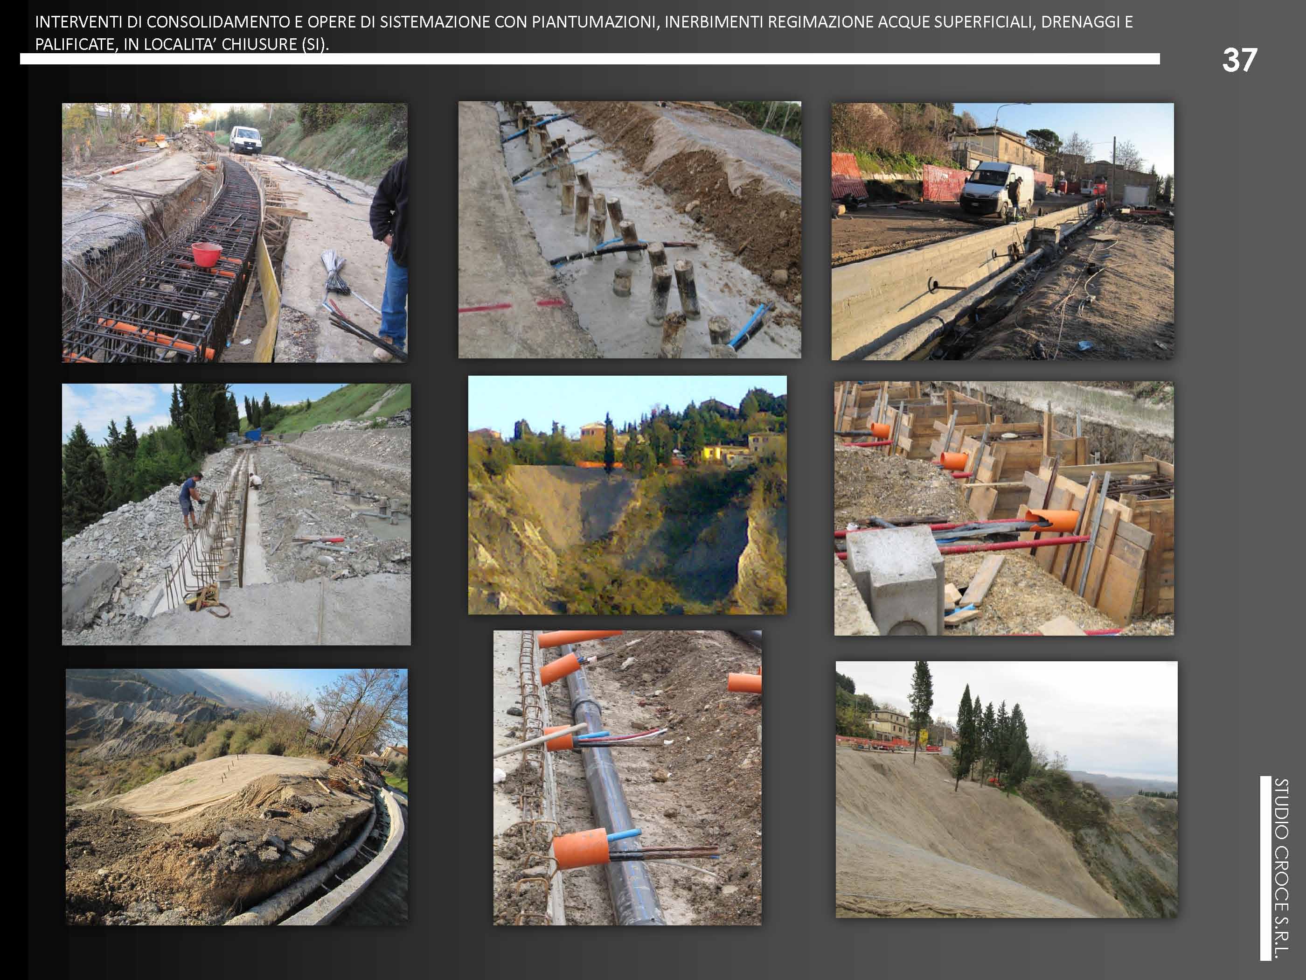Click the page number 37
This screenshot has width=1306, height=980.
(x=1239, y=60)
